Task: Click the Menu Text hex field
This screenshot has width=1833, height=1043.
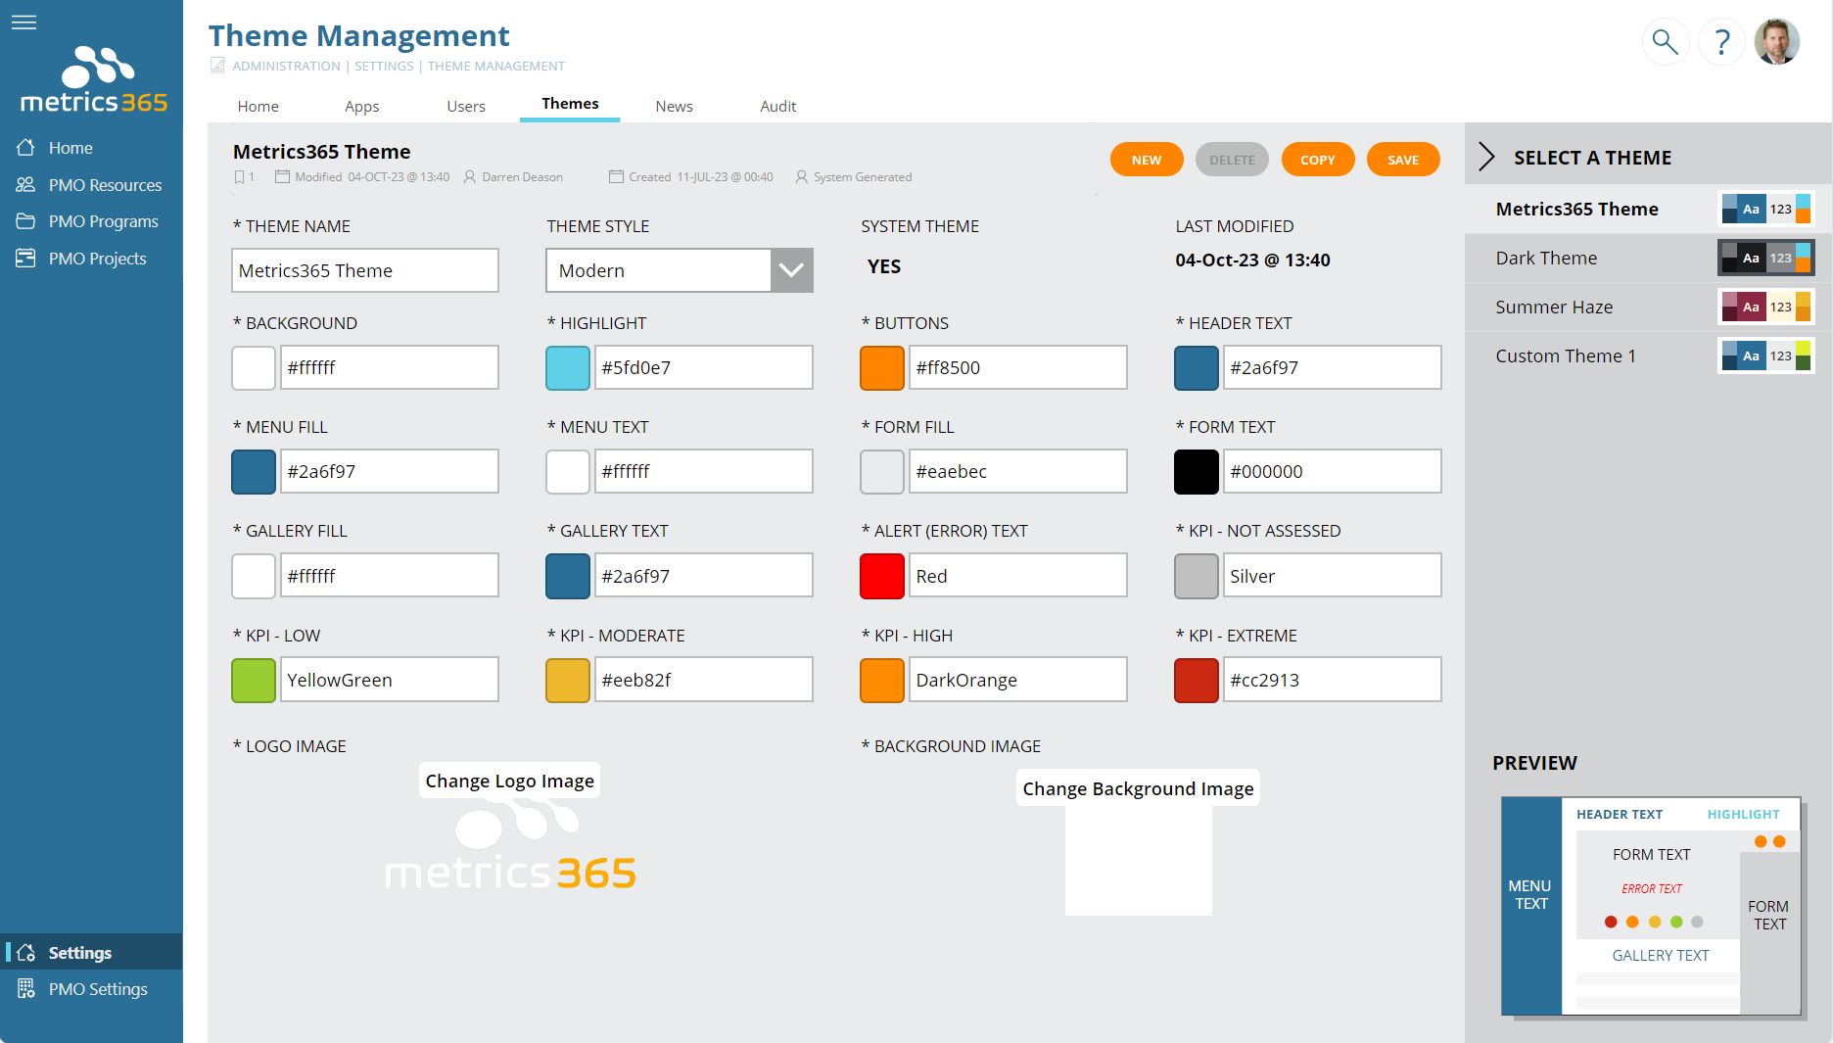Action: (704, 472)
